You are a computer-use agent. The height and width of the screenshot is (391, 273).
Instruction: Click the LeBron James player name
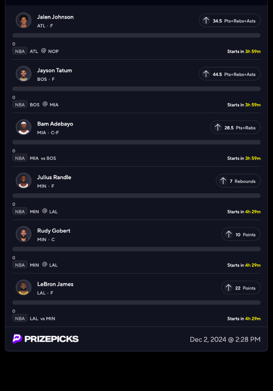pos(55,284)
